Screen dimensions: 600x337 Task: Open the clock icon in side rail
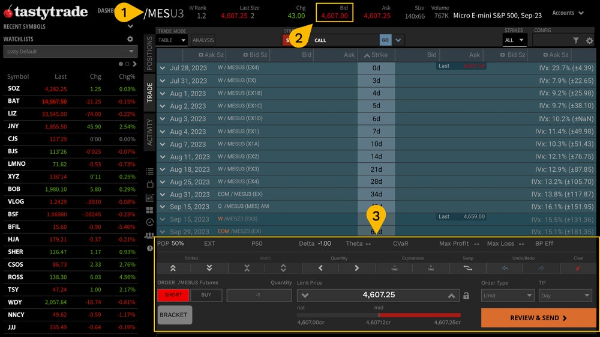point(149,222)
